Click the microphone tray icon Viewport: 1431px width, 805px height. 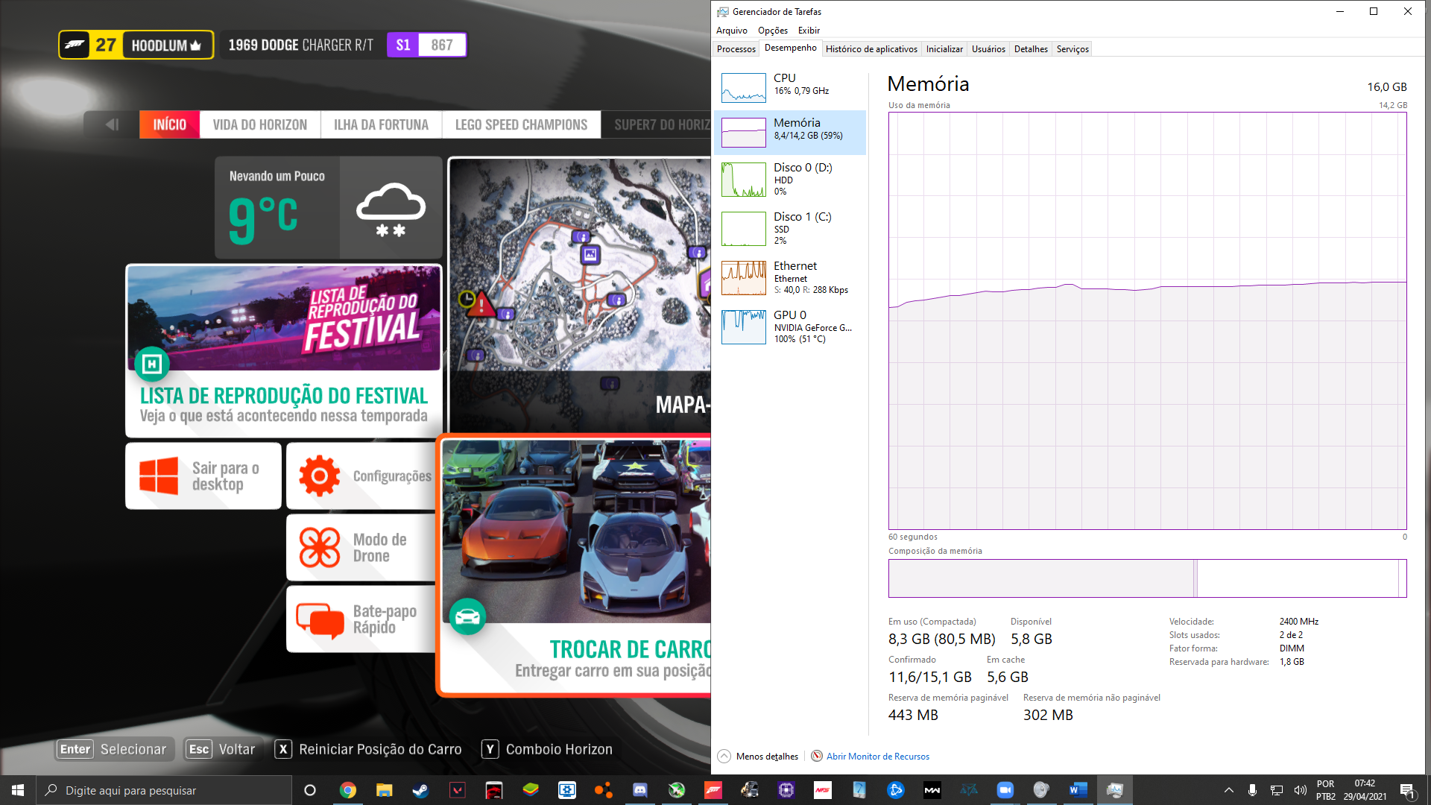[1252, 790]
